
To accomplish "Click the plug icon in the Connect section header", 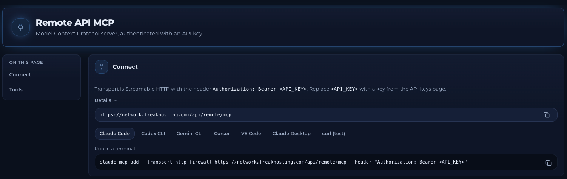I will click(x=102, y=67).
